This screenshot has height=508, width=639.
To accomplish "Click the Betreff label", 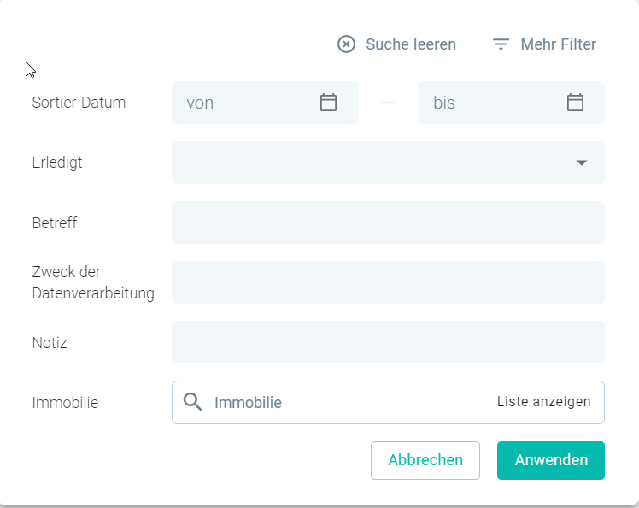I will pos(55,223).
